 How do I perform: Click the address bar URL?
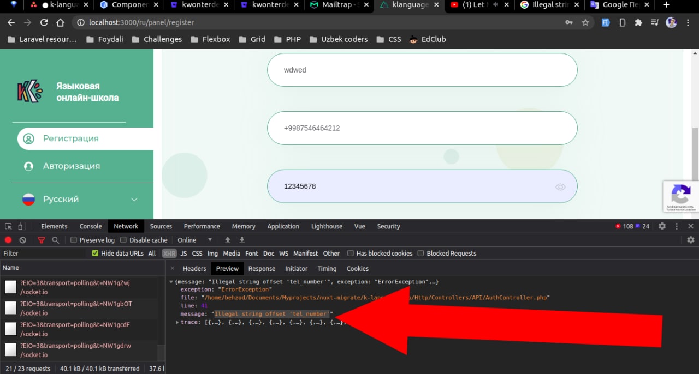(141, 23)
